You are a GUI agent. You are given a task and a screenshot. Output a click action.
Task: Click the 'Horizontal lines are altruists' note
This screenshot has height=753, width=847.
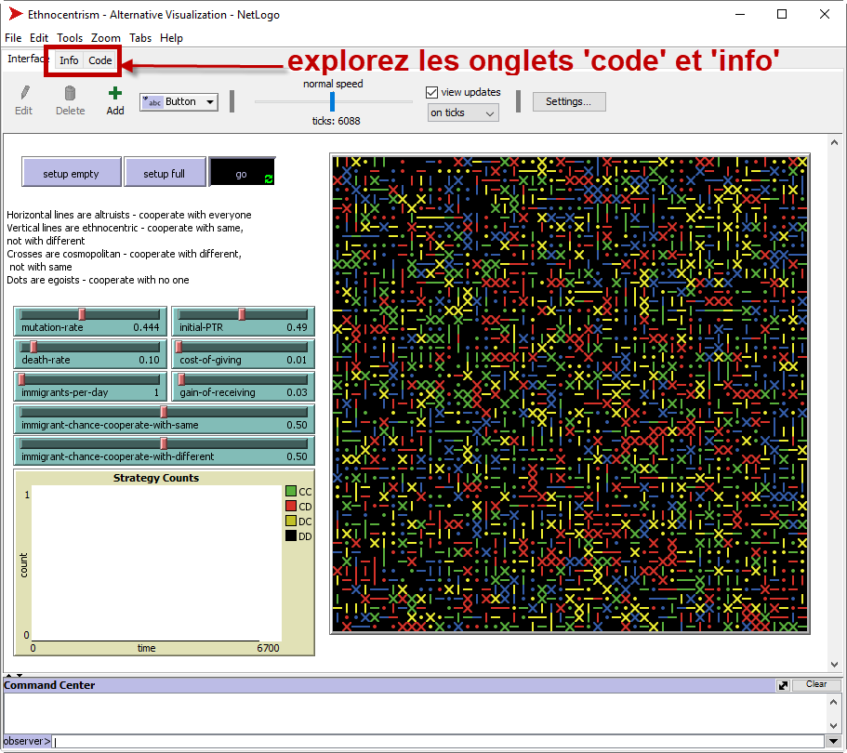(129, 215)
